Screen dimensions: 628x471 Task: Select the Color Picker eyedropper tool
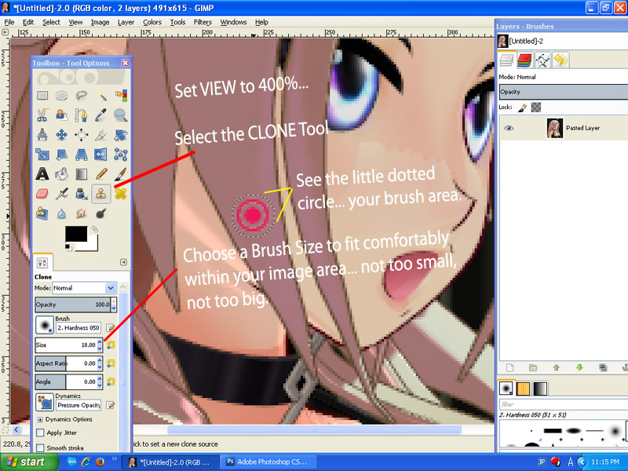coord(101,115)
